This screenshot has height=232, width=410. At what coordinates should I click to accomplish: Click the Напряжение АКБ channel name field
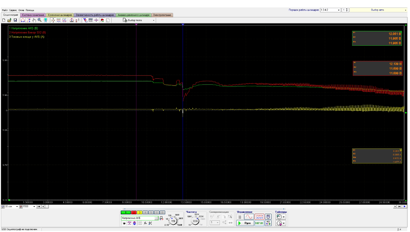pyautogui.click(x=138, y=218)
